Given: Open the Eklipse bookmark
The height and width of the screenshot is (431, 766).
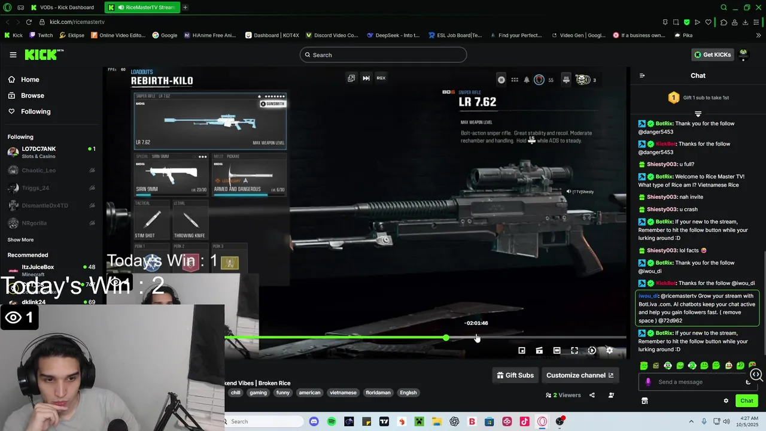Looking at the screenshot, I should tap(72, 35).
